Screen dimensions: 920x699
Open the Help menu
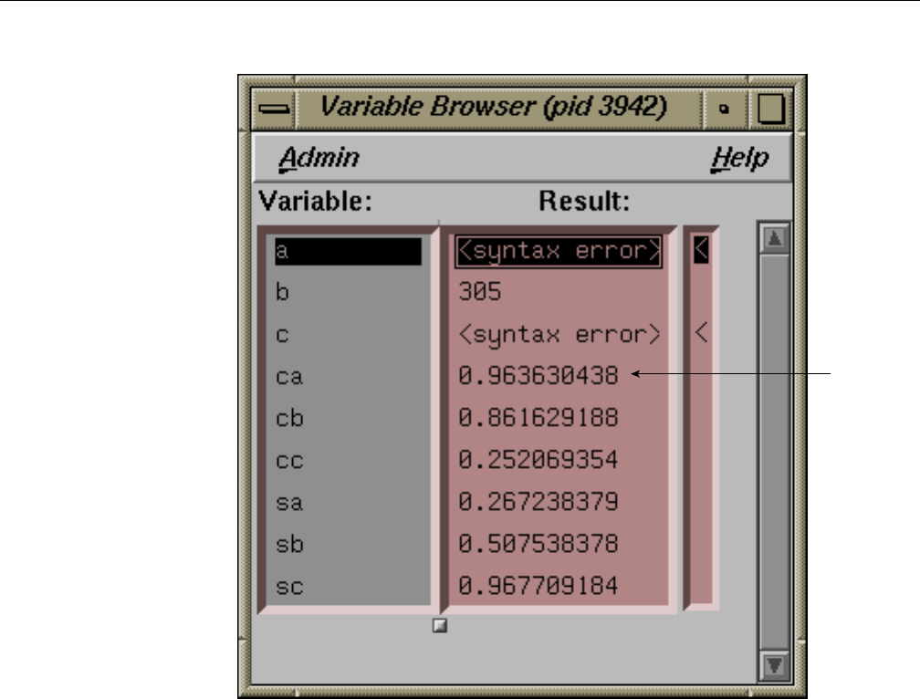(x=739, y=159)
